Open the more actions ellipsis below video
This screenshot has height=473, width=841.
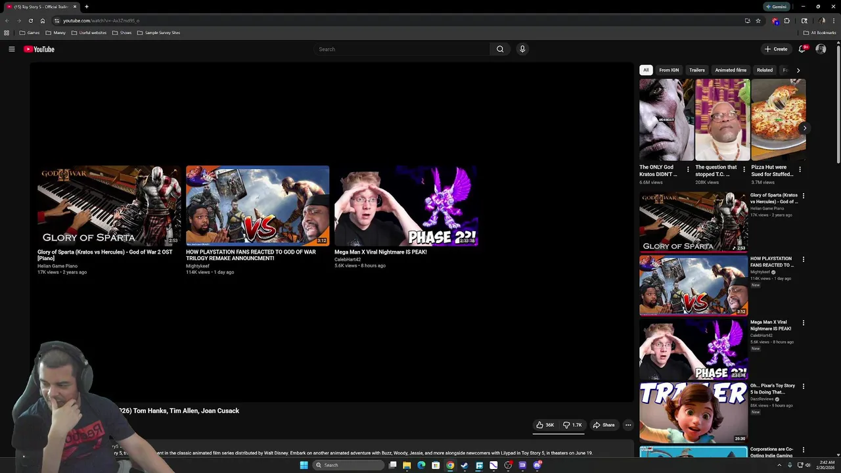(x=628, y=425)
